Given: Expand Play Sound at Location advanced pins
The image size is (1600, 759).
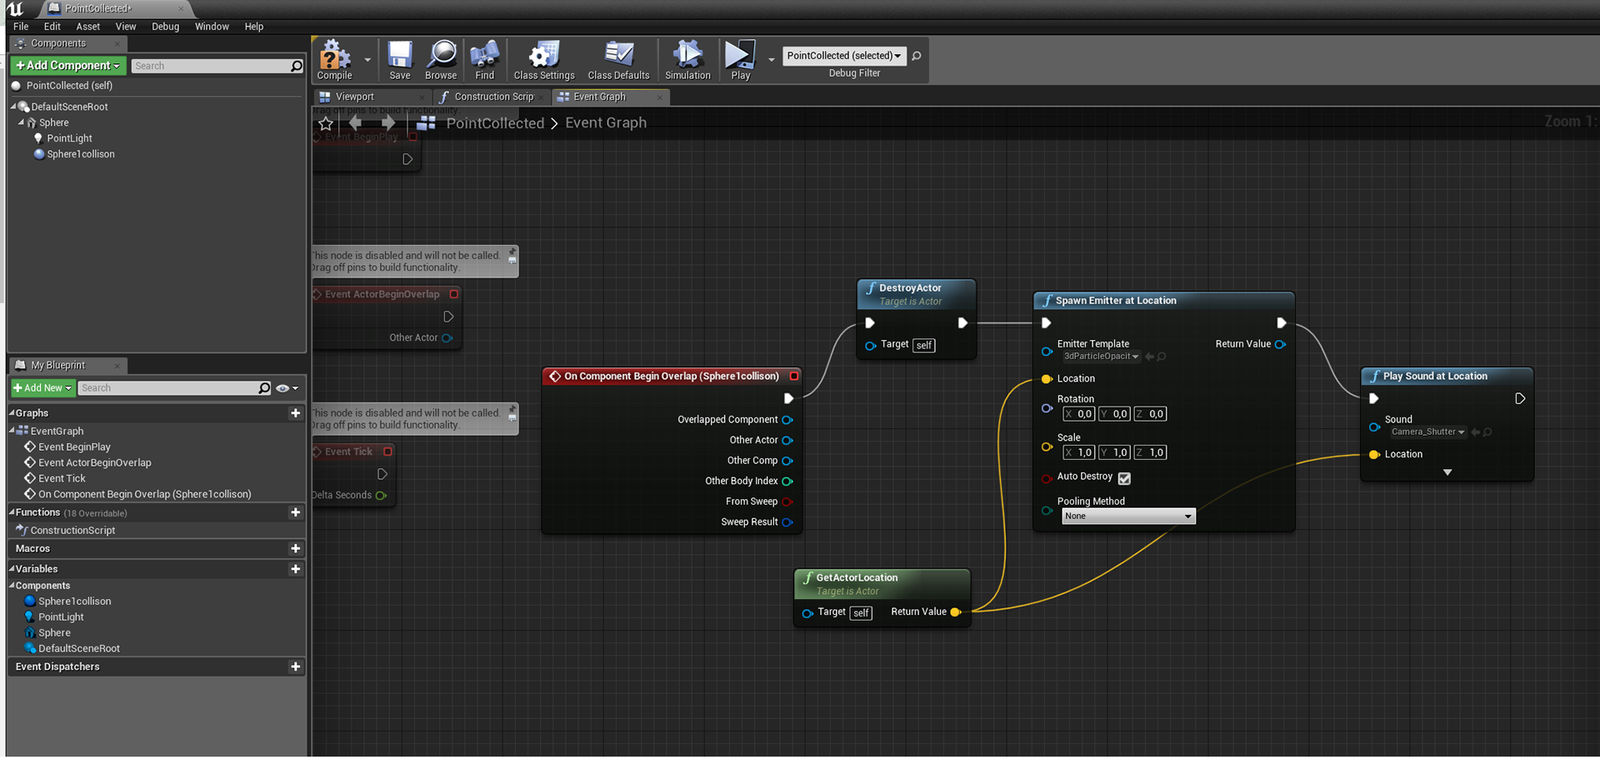Looking at the screenshot, I should point(1447,472).
